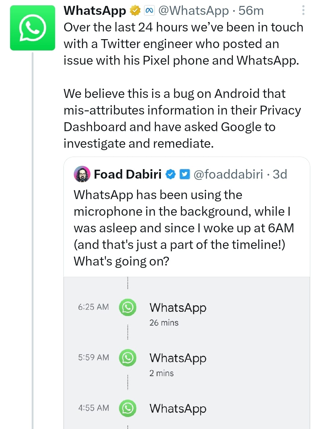Image resolution: width=320 pixels, height=429 pixels.
Task: Open the WhatsApp account display name
Action: click(x=95, y=11)
